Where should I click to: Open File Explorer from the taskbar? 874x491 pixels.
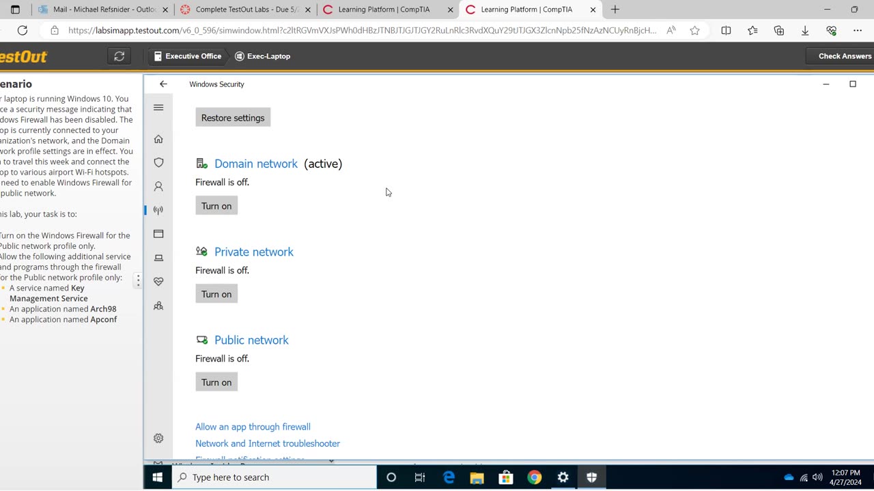coord(477,477)
